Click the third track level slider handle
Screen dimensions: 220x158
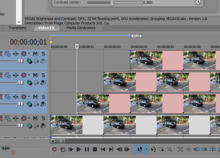pos(20,104)
